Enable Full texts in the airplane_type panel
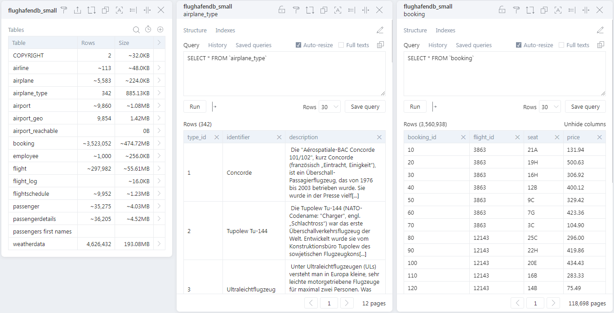614x313 pixels. (x=341, y=44)
